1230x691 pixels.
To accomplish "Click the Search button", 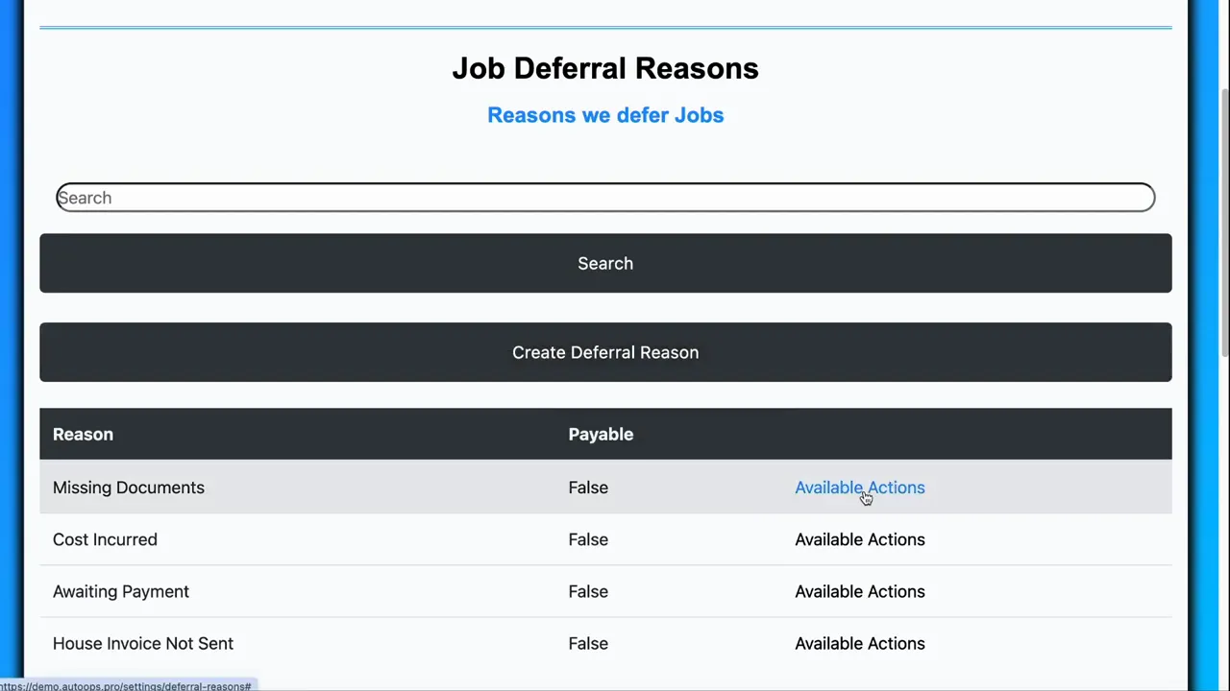I will click(x=605, y=263).
